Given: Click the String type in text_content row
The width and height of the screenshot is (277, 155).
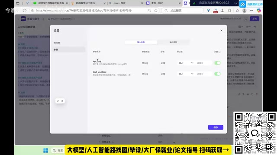Looking at the screenshot, I should (145, 74).
